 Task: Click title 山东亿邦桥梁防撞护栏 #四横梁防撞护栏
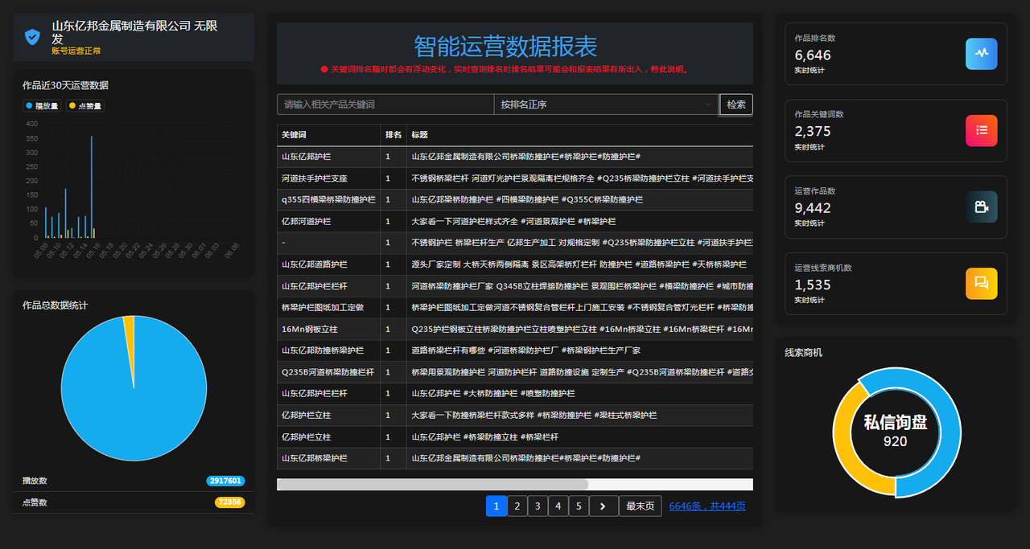pyautogui.click(x=527, y=199)
